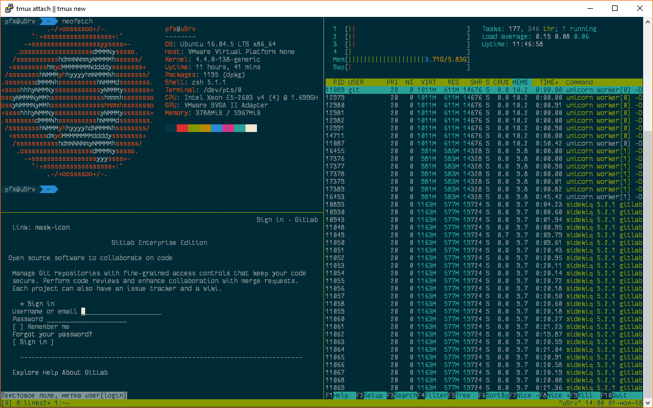Click the "Ubuntu 16.04.5 LTS x86_64" OS line

coord(228,44)
